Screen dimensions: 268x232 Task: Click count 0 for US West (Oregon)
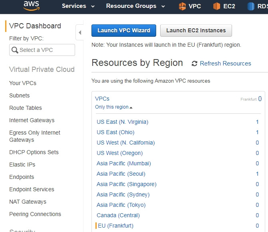point(257,153)
